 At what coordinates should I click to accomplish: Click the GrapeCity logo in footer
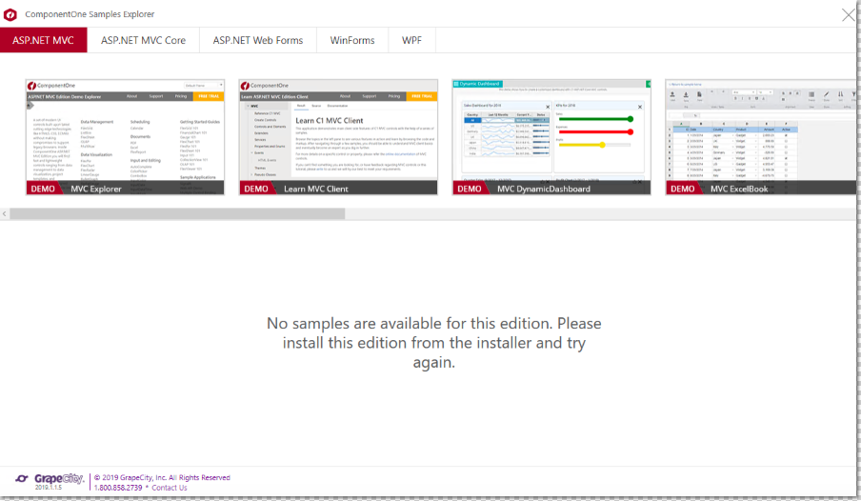click(x=50, y=480)
